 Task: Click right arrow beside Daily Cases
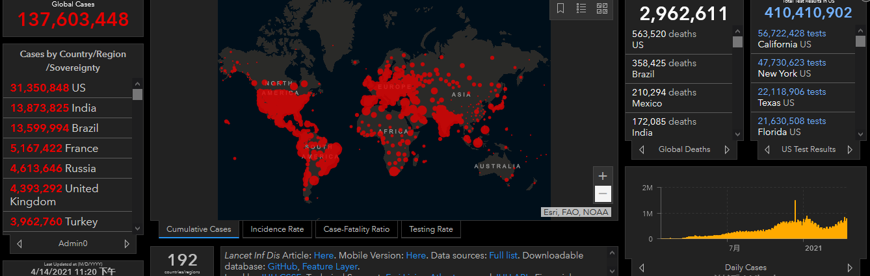tap(850, 268)
